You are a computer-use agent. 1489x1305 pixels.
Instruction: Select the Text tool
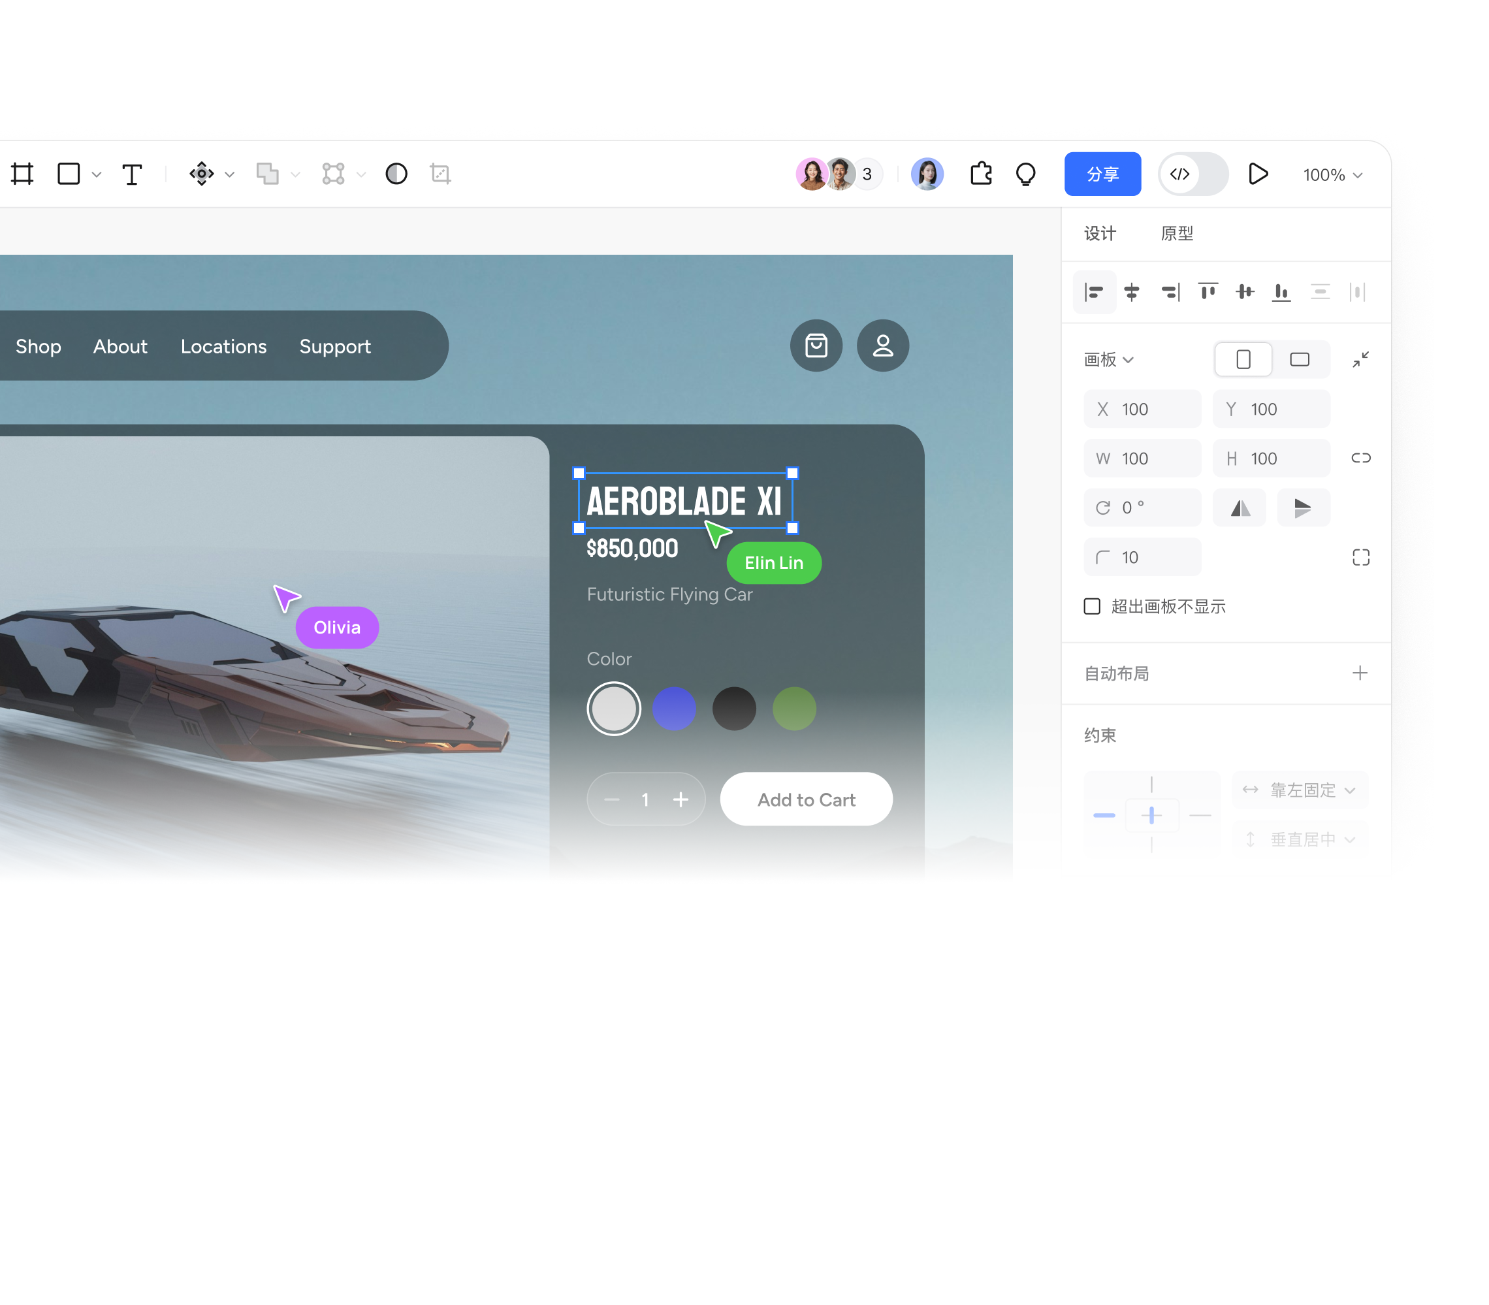coord(132,174)
